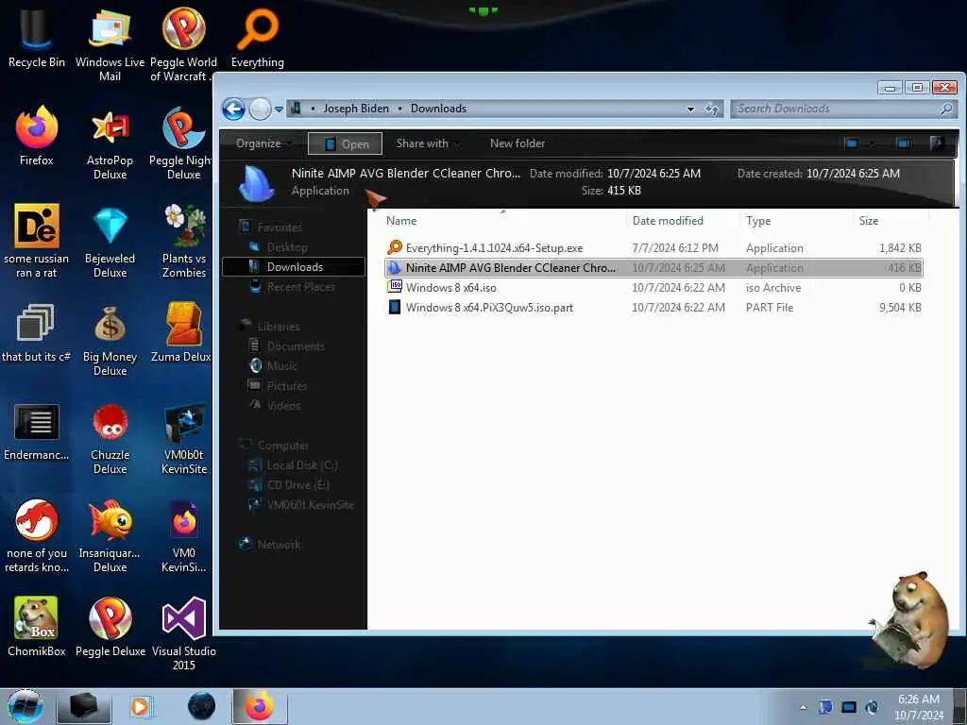Select Insaniquarium Deluxe desktop icon
This screenshot has width=967, height=725.
tap(110, 535)
